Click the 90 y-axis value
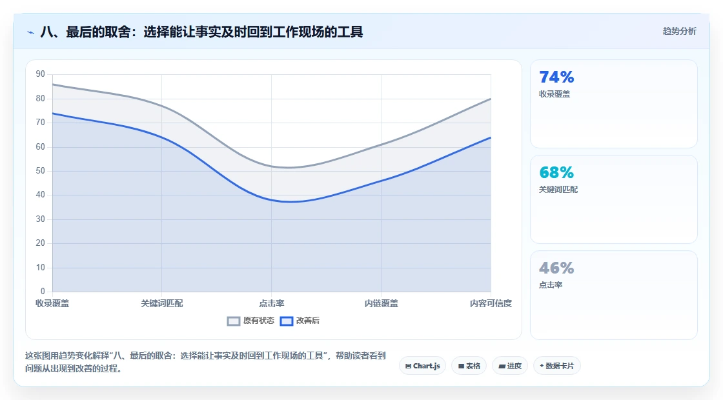The height and width of the screenshot is (400, 723). pos(41,74)
